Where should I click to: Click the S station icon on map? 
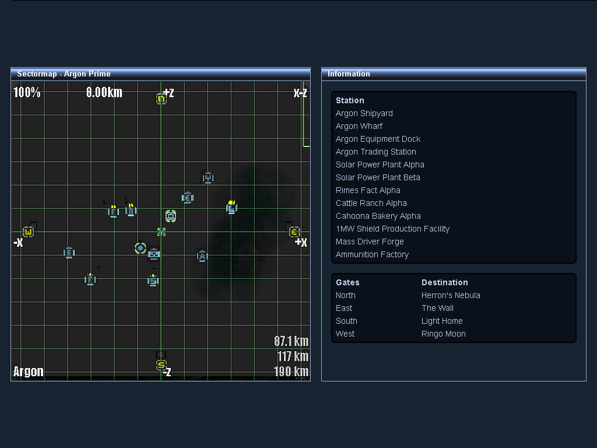(153, 281)
